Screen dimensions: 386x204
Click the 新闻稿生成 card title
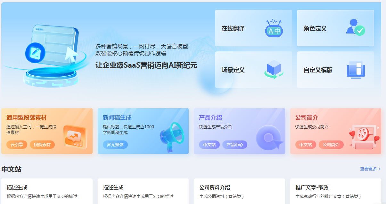(x=117, y=117)
